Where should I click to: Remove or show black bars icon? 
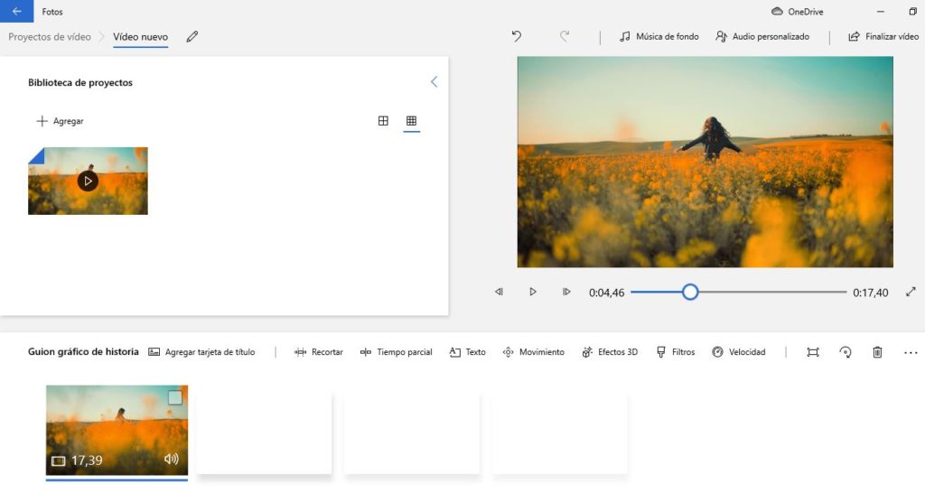pyautogui.click(x=813, y=352)
